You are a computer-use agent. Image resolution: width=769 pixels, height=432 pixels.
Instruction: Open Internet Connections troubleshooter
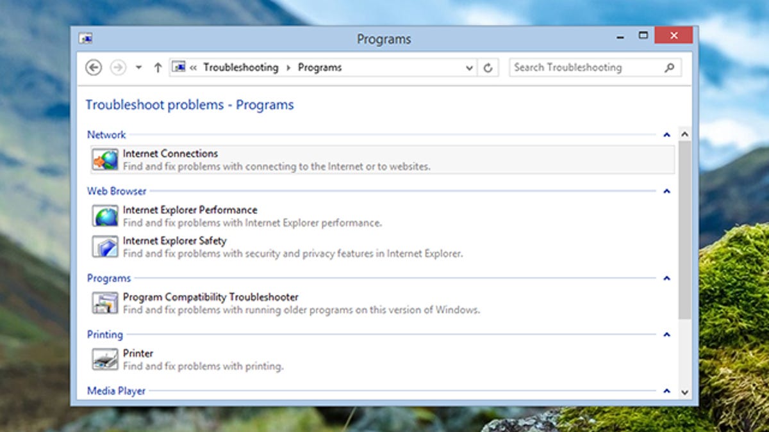(383, 159)
